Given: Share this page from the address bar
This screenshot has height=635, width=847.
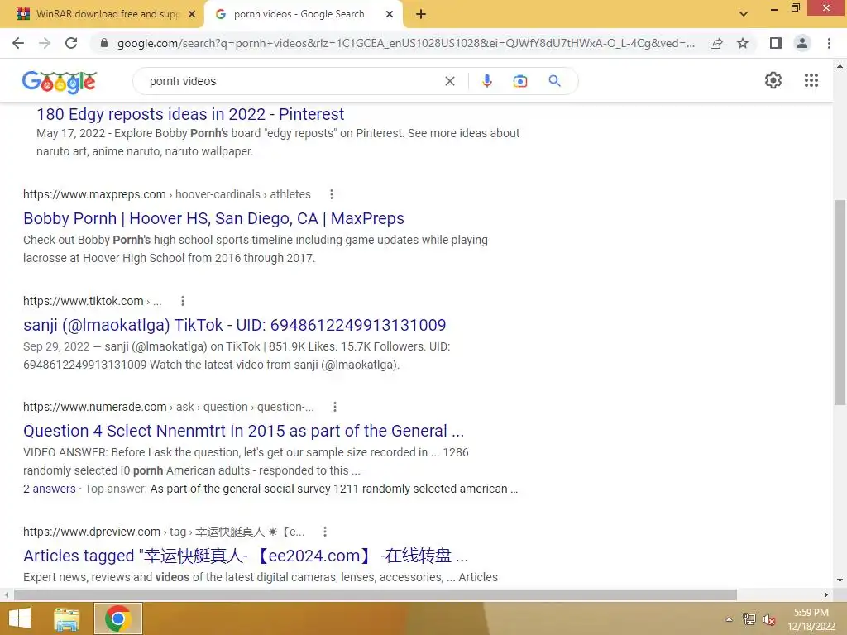Looking at the screenshot, I should (x=716, y=43).
